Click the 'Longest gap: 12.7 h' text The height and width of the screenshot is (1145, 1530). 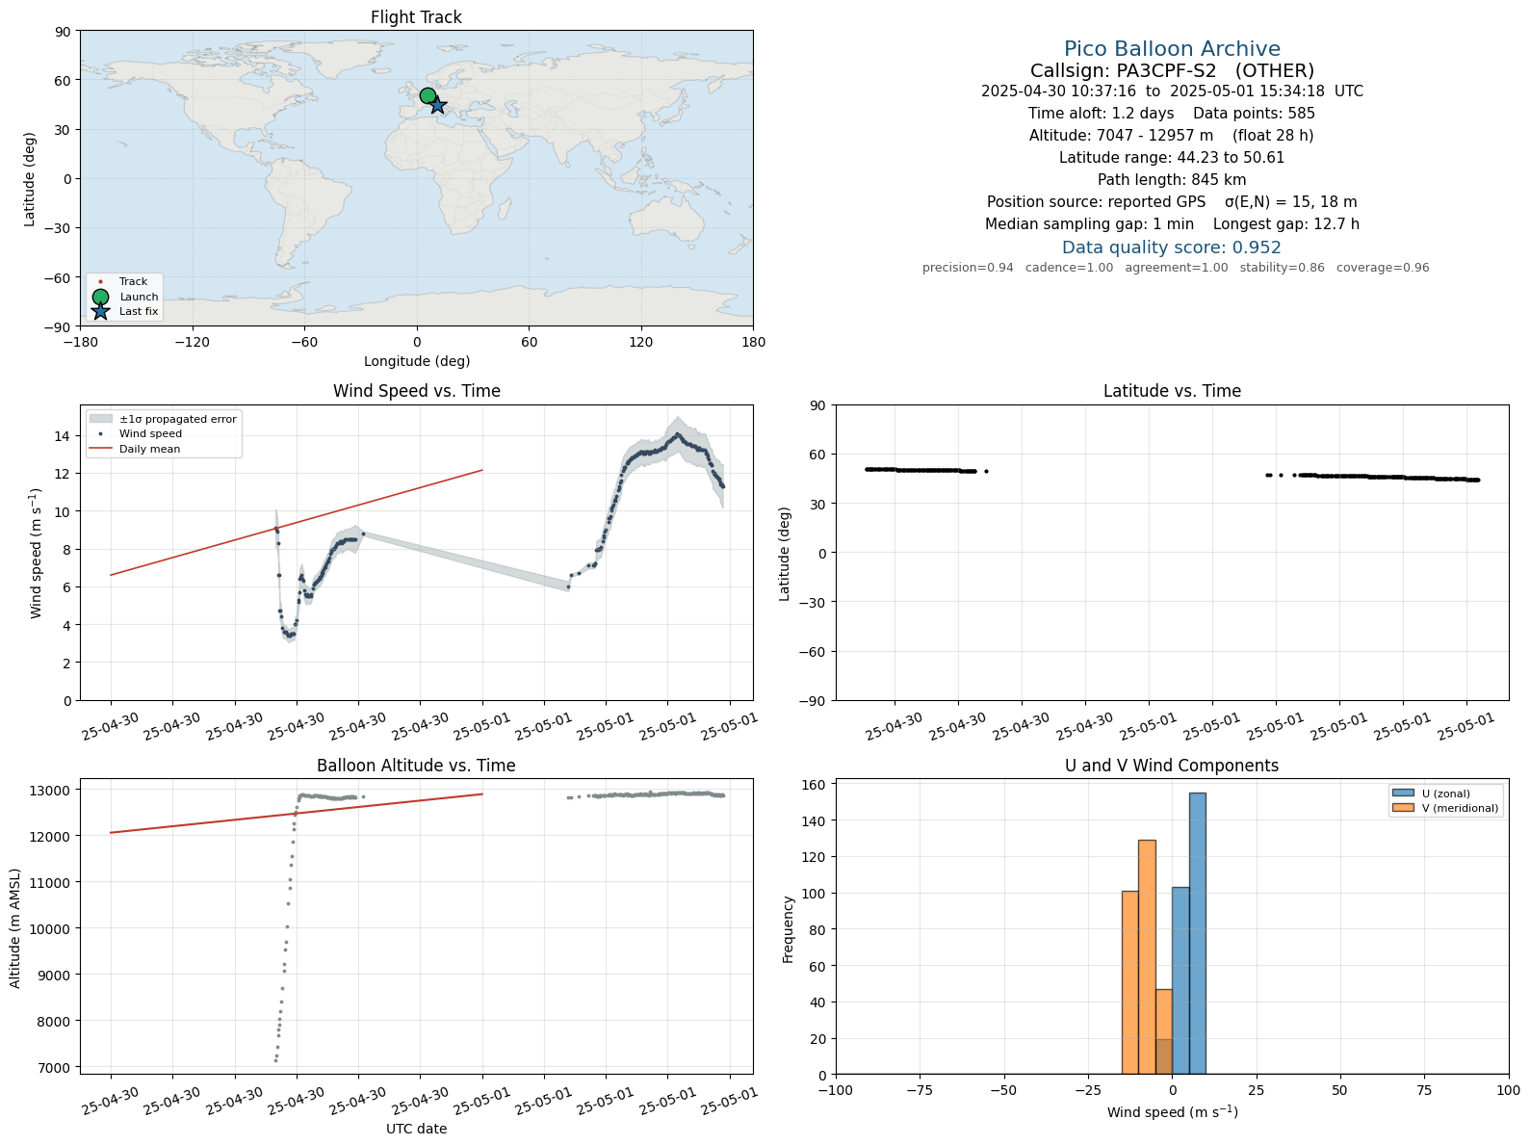point(1286,224)
